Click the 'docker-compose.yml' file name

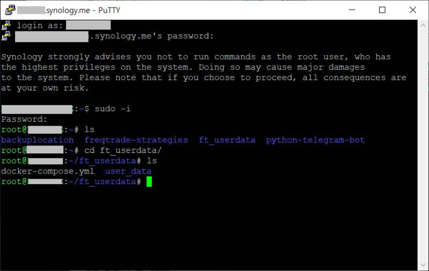pos(48,171)
